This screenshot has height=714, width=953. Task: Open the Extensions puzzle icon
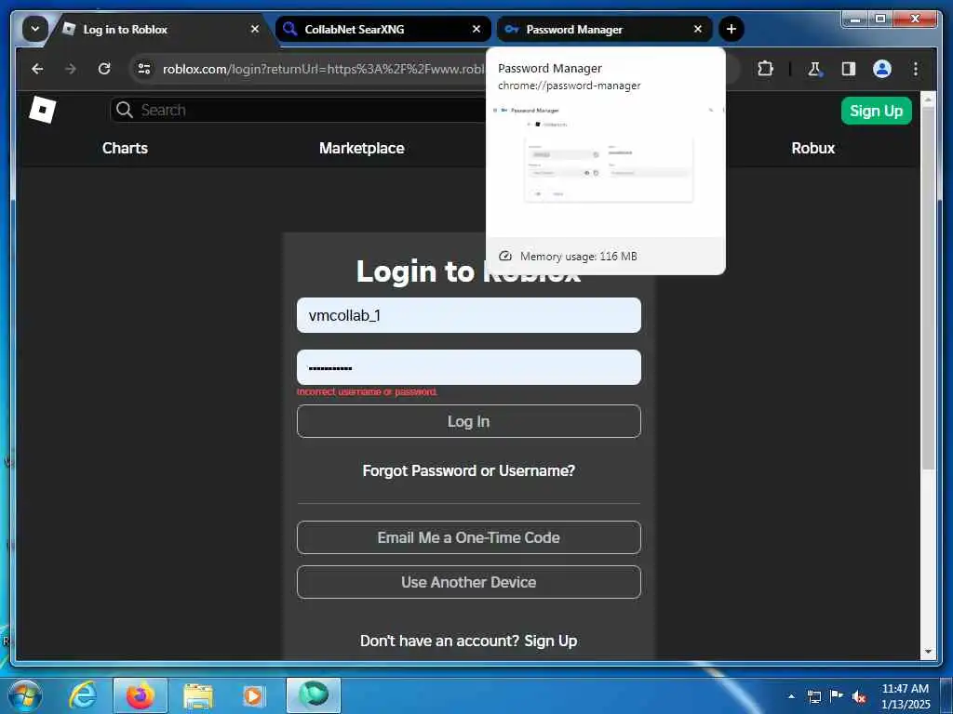[765, 69]
